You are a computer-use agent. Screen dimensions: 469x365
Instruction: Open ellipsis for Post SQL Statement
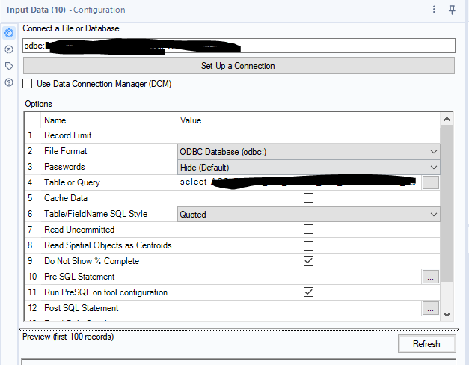(430, 308)
